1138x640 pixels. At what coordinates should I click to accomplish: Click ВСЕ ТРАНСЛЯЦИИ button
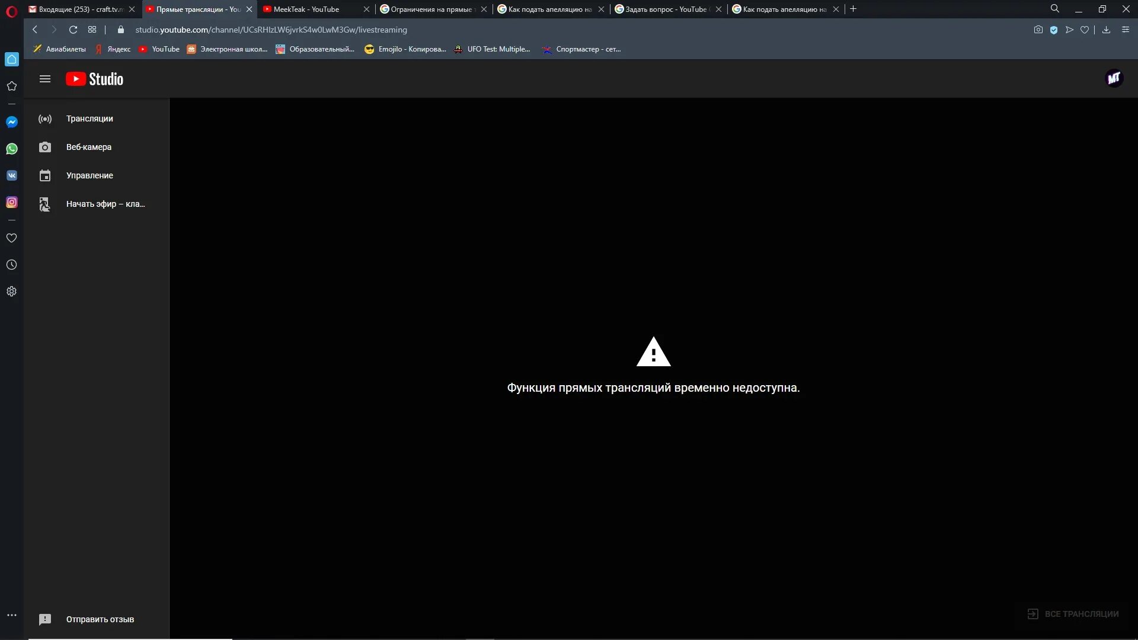1072,613
